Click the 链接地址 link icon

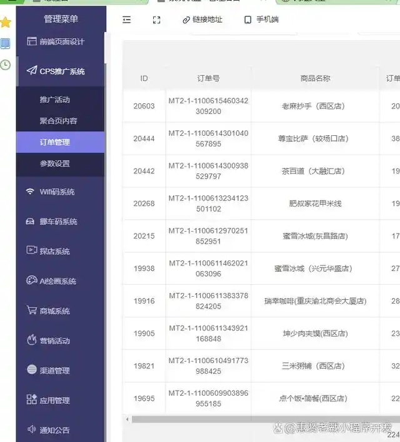(x=186, y=20)
